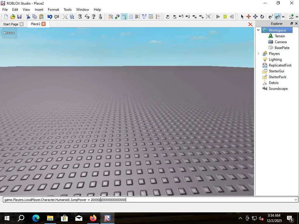Switch to the Start Page tab
This screenshot has height=224, width=299.
[x=11, y=24]
